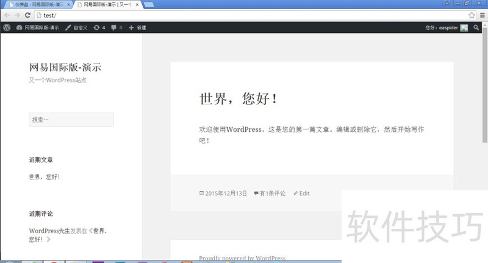488x263 pixels.
Task: Open 自定义 customize link in admin bar
Action: point(76,27)
